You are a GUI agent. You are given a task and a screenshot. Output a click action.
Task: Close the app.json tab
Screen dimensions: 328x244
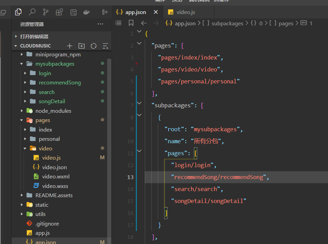coord(156,12)
